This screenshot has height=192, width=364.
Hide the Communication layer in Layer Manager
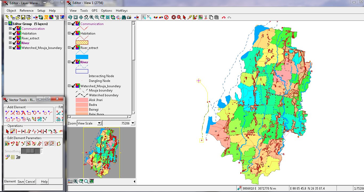(x=14, y=29)
